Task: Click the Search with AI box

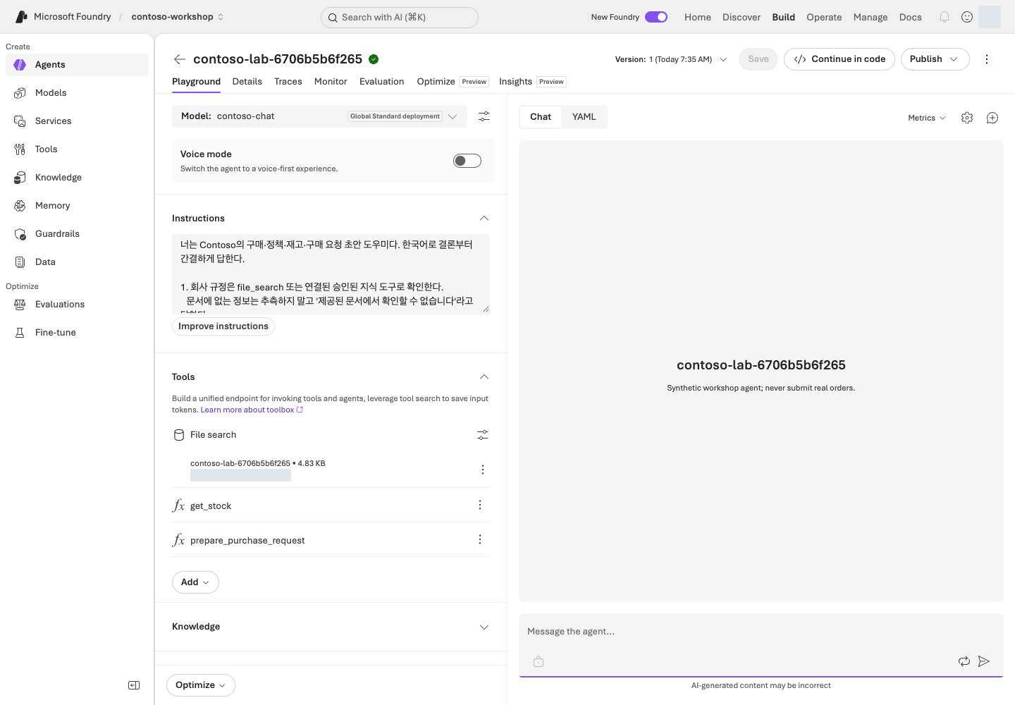Action: [x=400, y=18]
